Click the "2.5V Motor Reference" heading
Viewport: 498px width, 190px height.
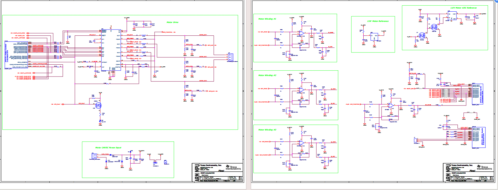378,21
